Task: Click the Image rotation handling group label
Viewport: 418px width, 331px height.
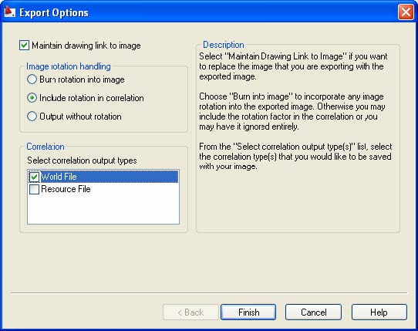Action: click(68, 66)
